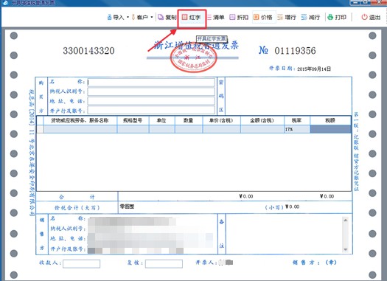The width and height of the screenshot is (387, 281).
Task: Click the 客户 customer icon
Action: (133, 17)
